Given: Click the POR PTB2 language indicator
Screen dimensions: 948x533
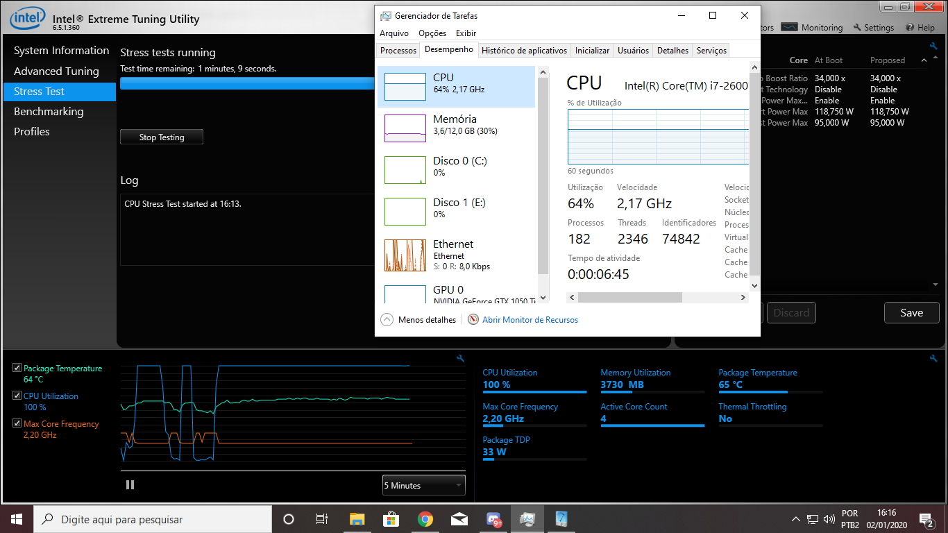Looking at the screenshot, I should tap(850, 519).
